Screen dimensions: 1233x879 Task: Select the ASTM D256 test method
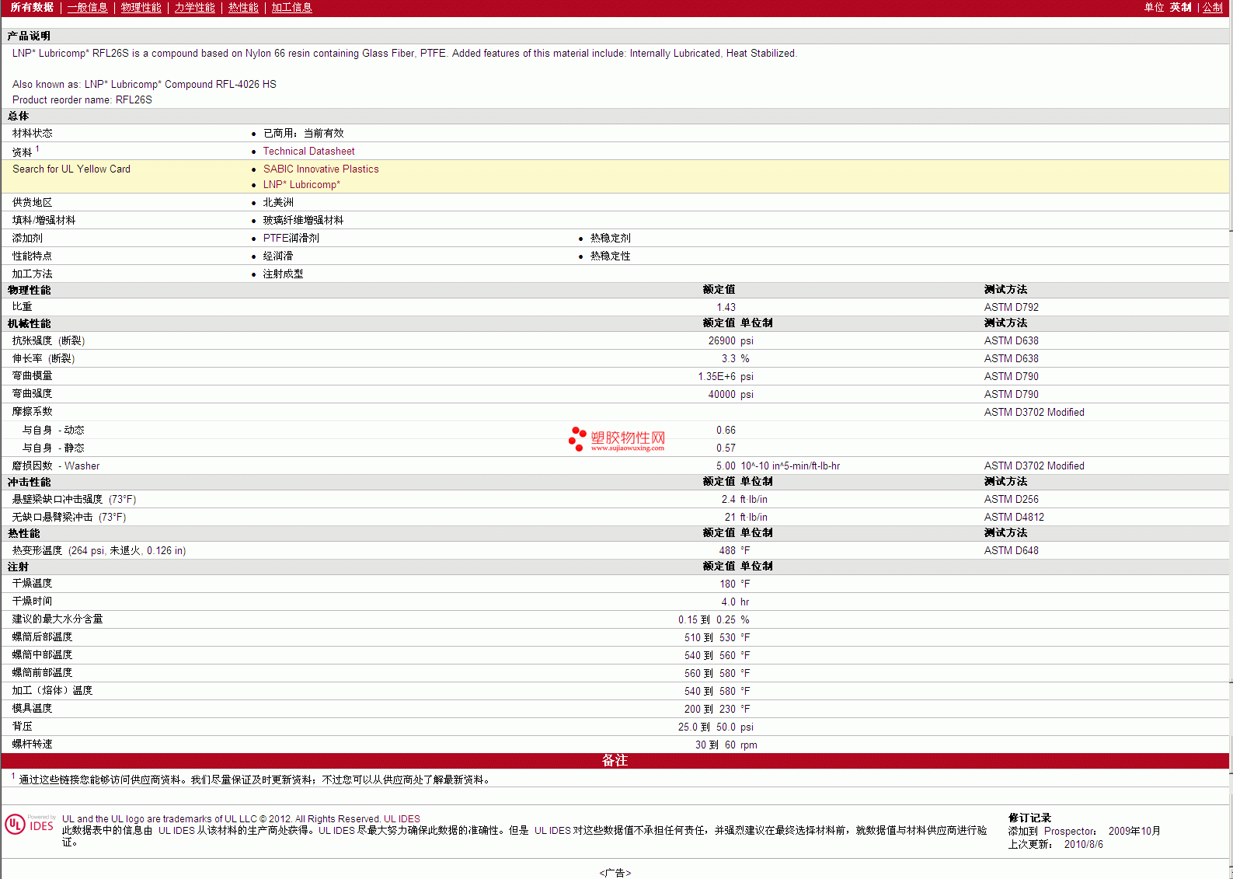(1011, 500)
